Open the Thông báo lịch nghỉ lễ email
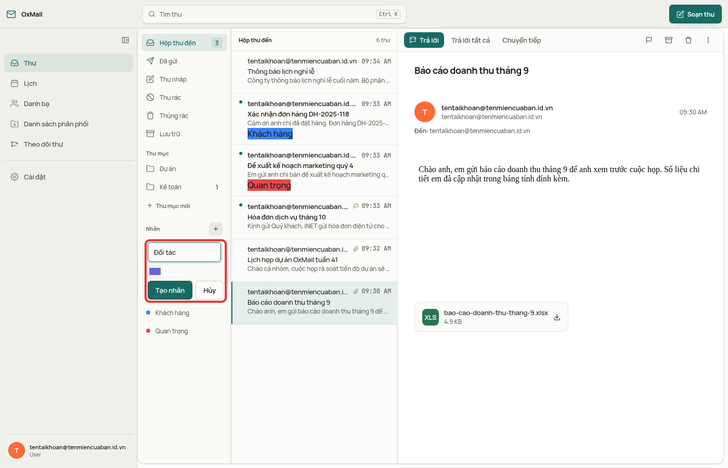 pyautogui.click(x=314, y=72)
